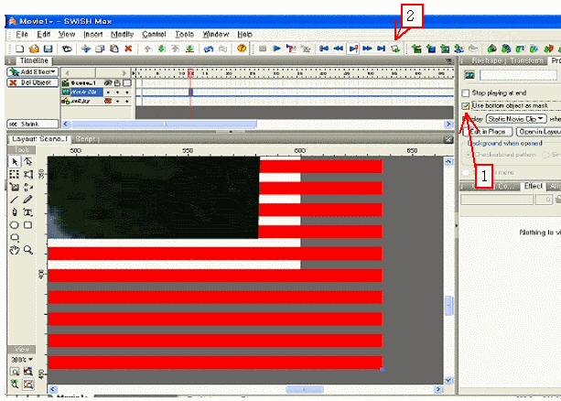Click the orange Help question mark icon
Image resolution: width=561 pixels, height=401 pixels.
click(x=242, y=48)
